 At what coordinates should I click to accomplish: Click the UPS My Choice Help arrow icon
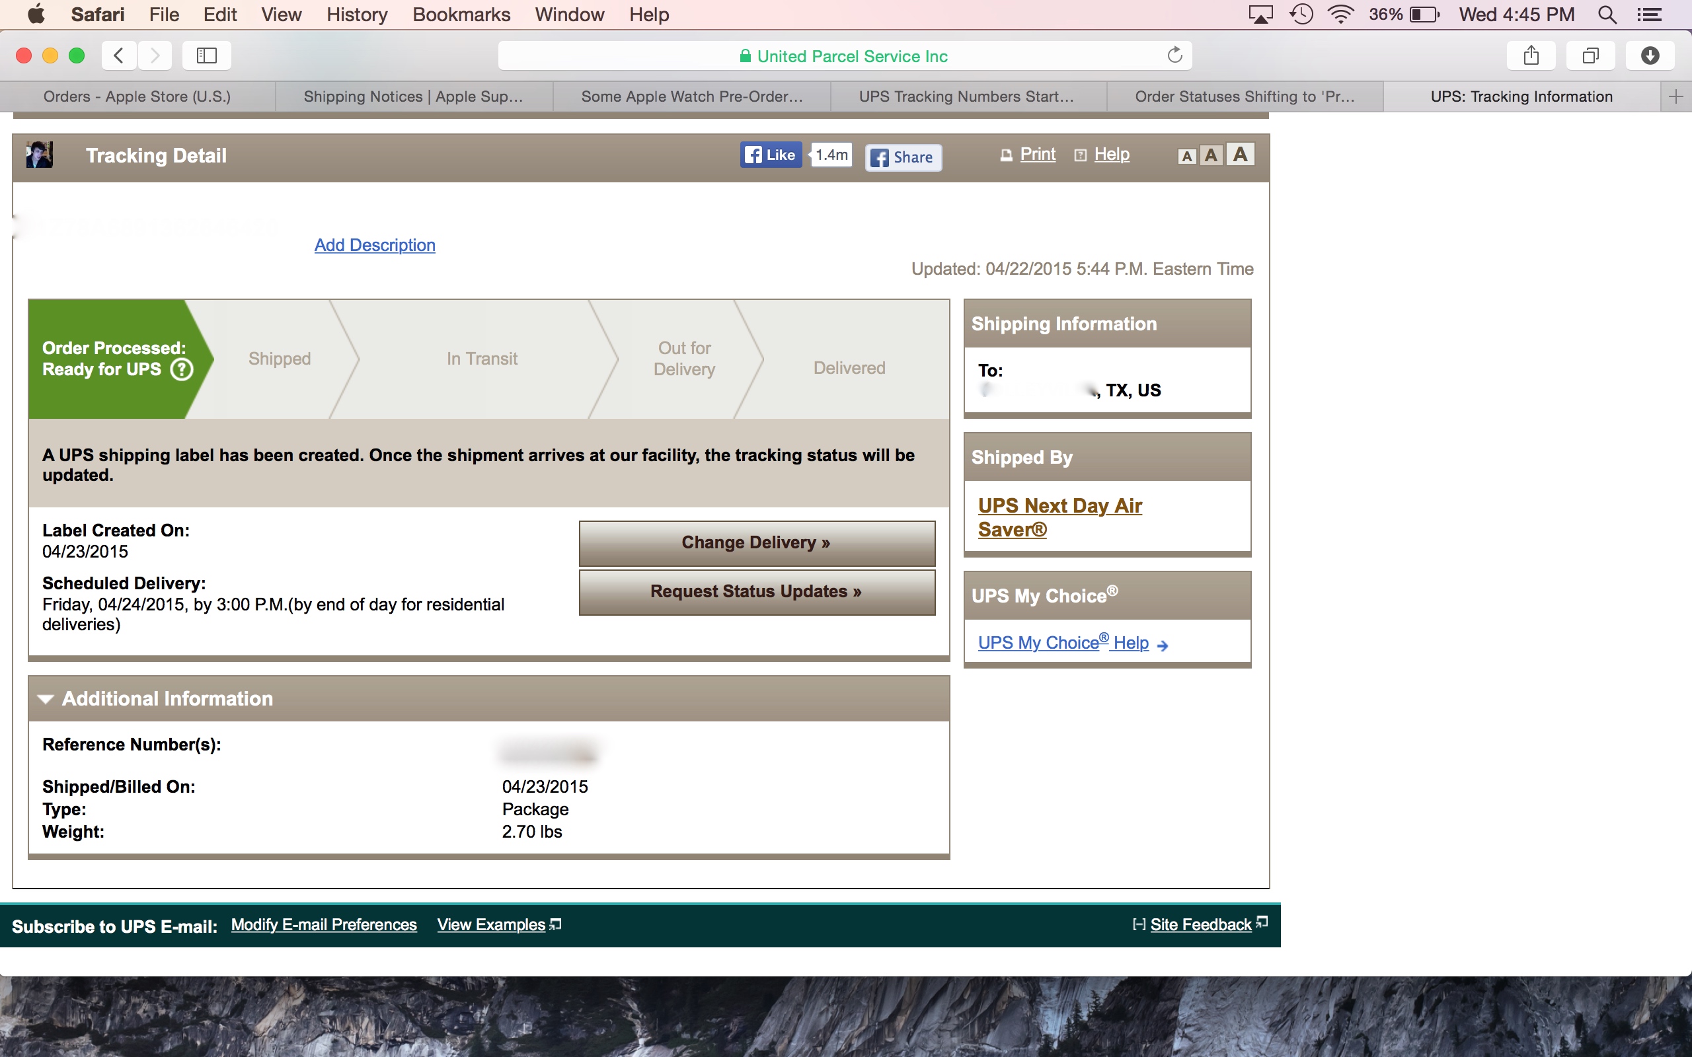coord(1163,645)
